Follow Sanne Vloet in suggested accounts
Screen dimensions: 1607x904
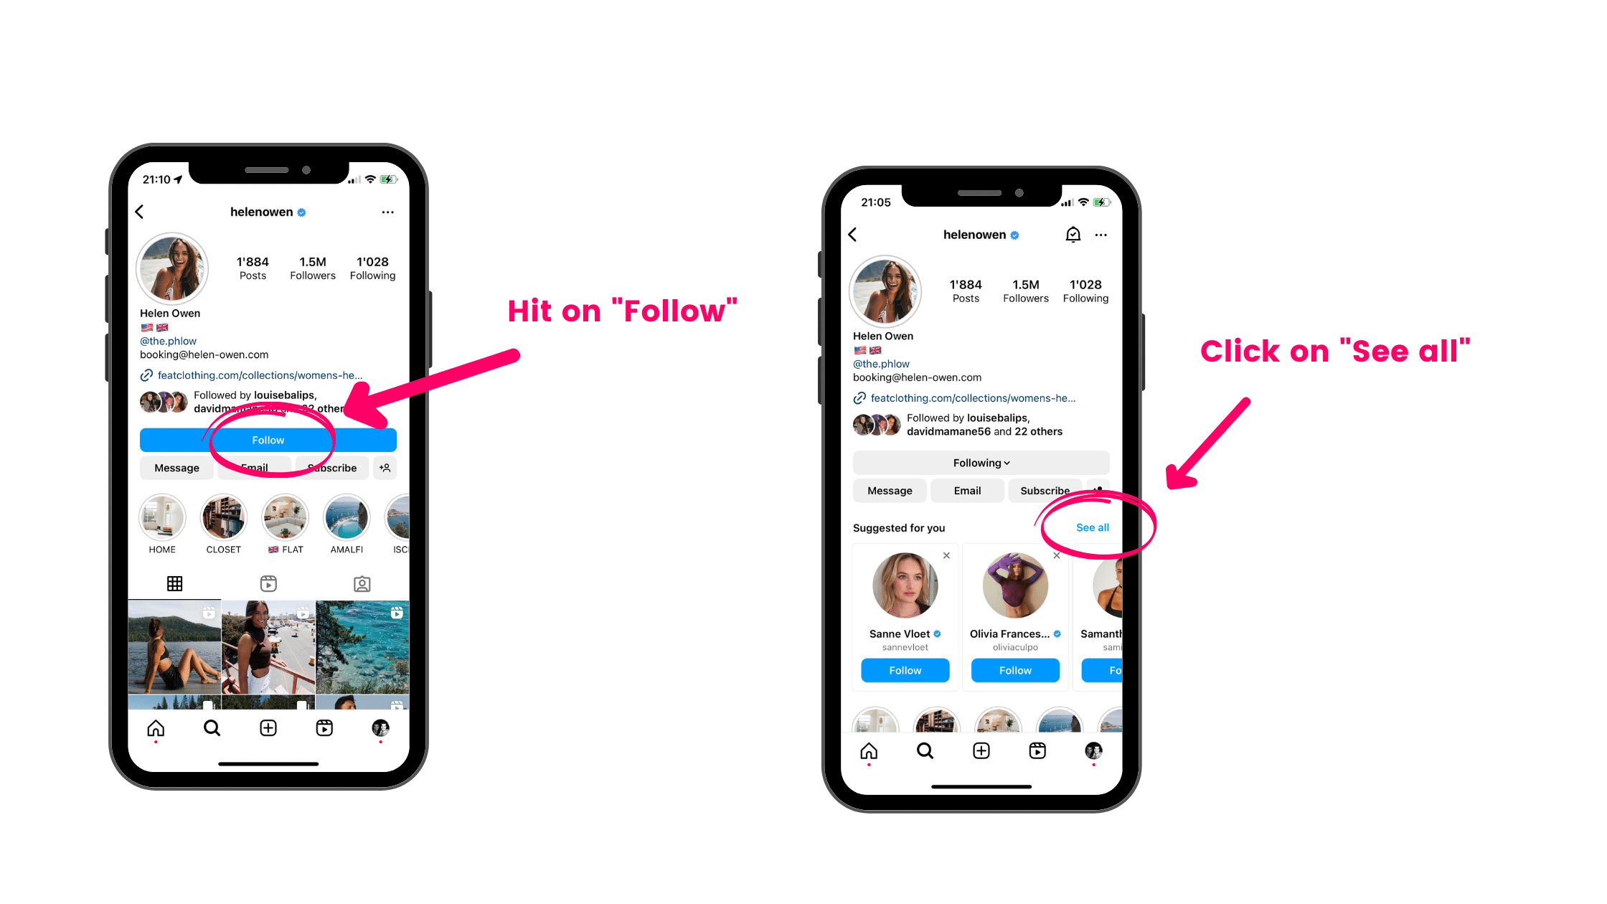[905, 670]
